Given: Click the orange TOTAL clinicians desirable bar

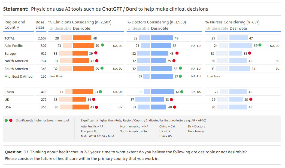Looking at the screenshot, I should 82,38.
